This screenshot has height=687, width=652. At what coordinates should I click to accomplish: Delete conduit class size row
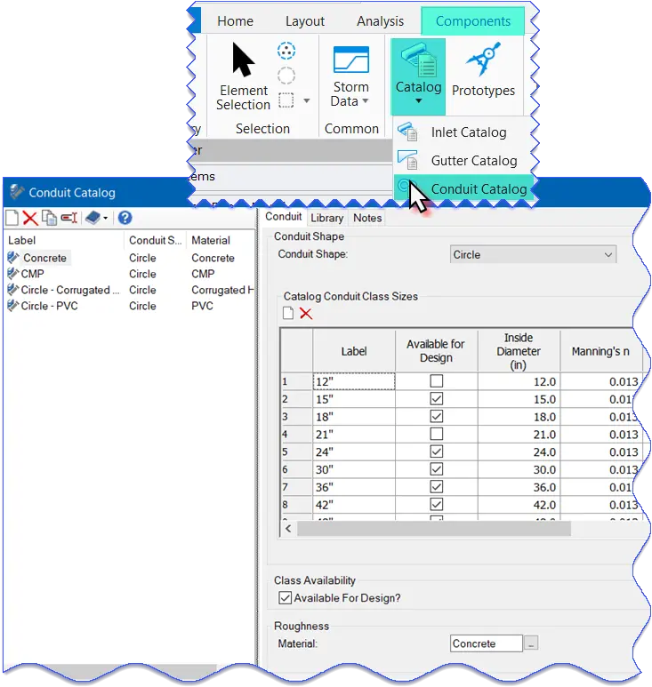(x=306, y=313)
